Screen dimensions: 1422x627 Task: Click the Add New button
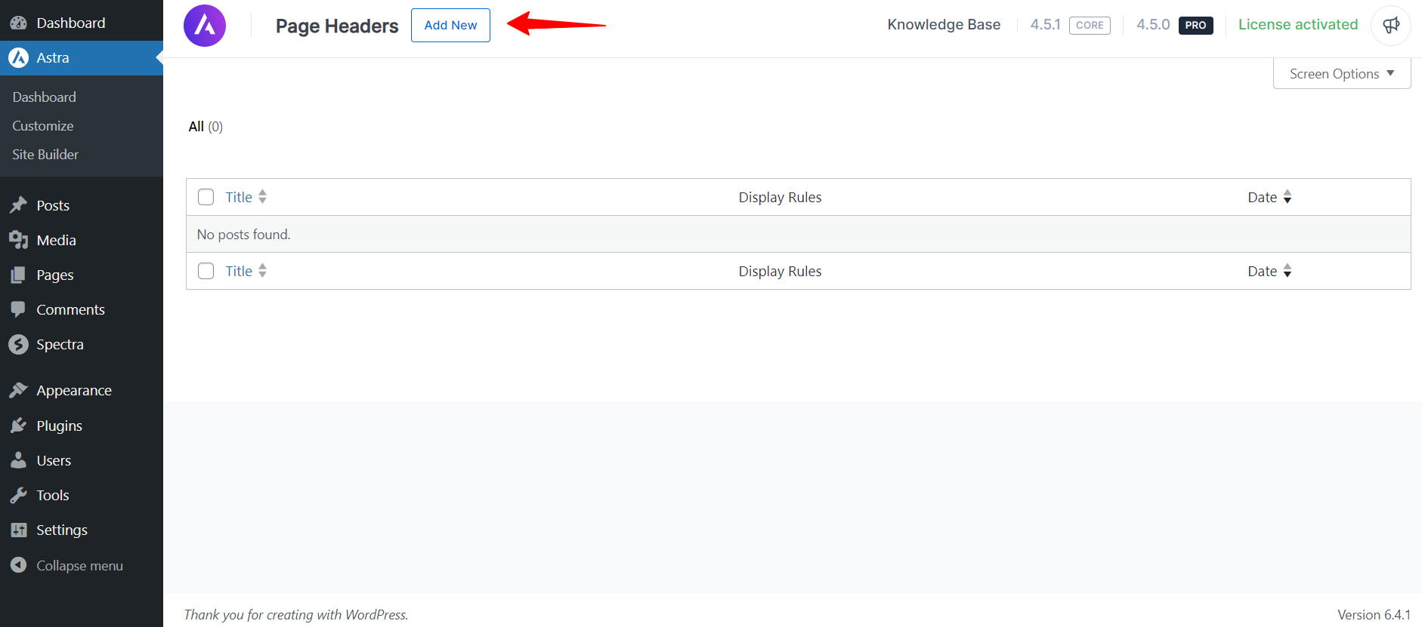tap(450, 25)
